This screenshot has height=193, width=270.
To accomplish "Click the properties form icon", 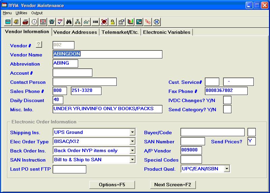I will pyautogui.click(x=121, y=22).
